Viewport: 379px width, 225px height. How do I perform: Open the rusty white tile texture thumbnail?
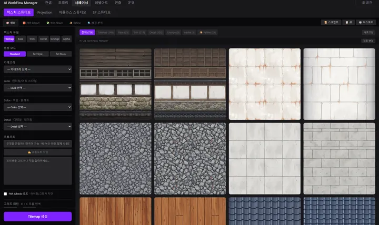pos(265,84)
